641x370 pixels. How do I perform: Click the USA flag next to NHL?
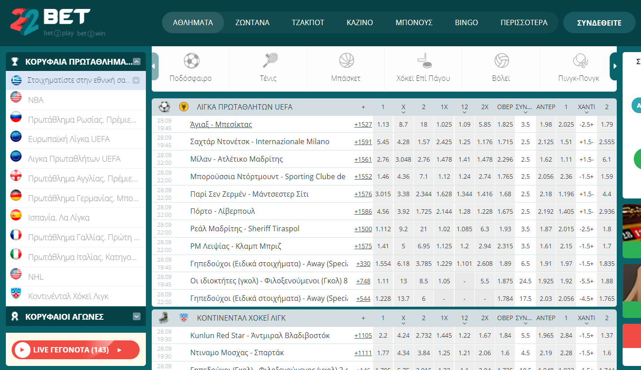16,274
